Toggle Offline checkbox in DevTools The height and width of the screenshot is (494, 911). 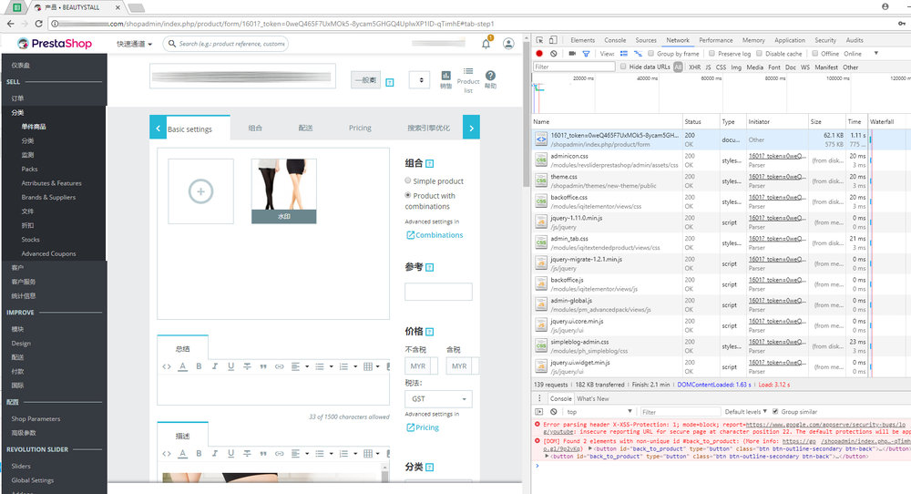pyautogui.click(x=814, y=54)
